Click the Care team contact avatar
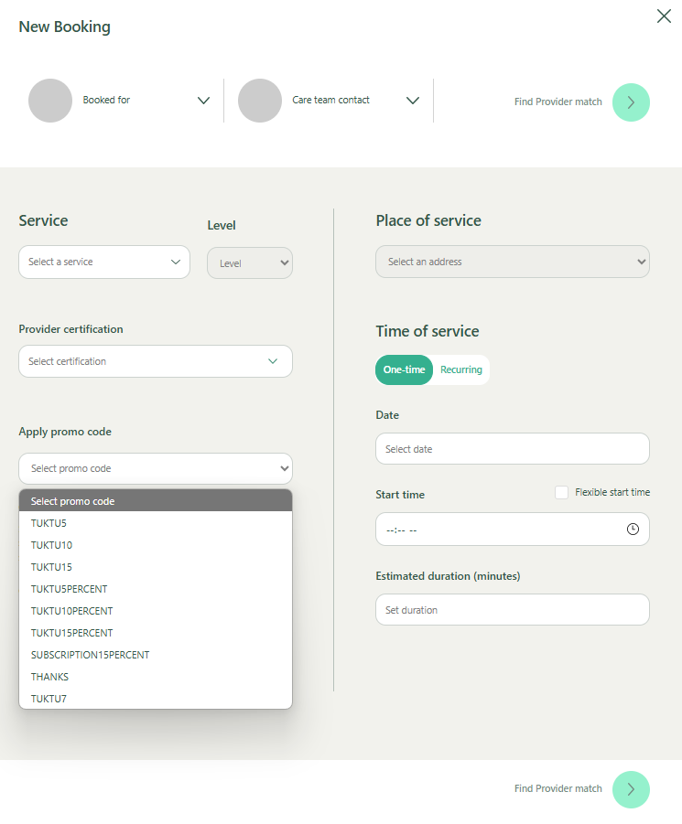Viewport: 682px width, 824px height. coord(260,101)
